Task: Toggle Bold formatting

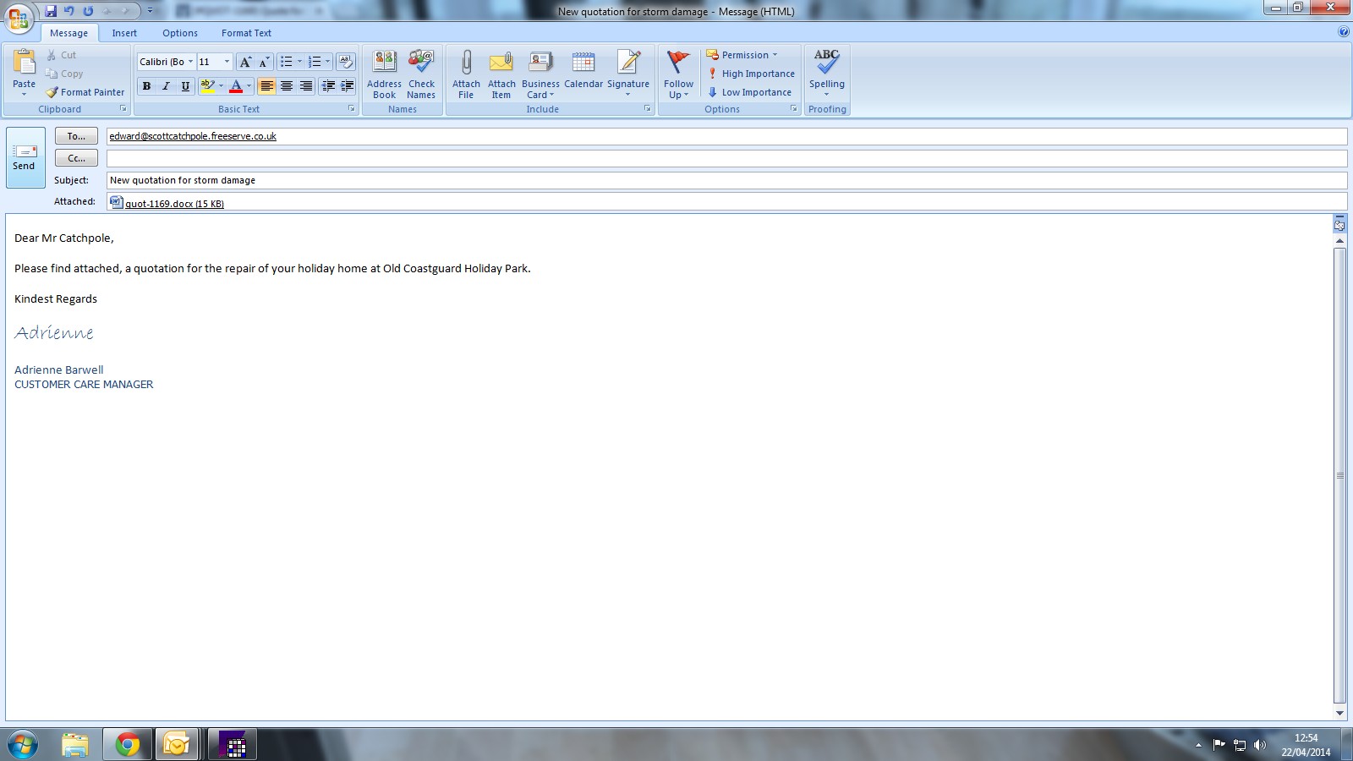Action: pos(146,86)
